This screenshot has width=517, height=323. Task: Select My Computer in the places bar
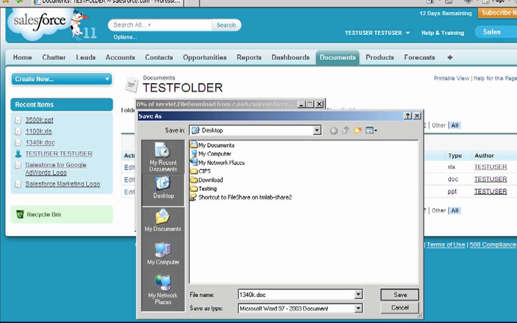163,253
